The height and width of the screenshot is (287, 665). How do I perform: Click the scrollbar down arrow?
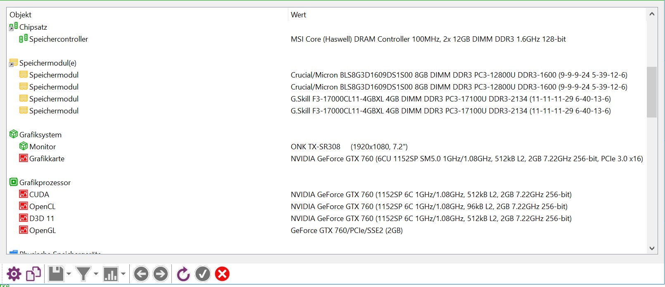pyautogui.click(x=652, y=248)
